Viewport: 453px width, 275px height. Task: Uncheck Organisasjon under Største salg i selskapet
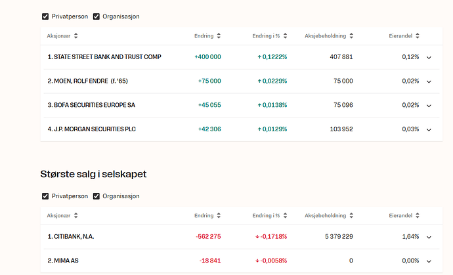coord(97,196)
